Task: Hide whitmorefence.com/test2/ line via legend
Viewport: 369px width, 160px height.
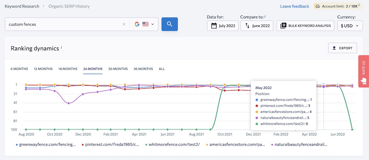Action: (173, 145)
